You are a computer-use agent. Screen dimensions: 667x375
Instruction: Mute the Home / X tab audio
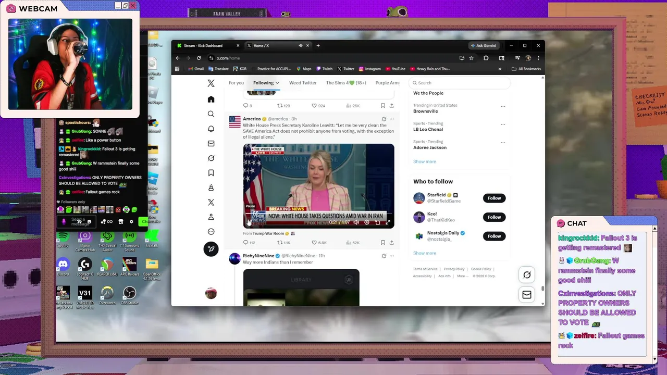pyautogui.click(x=300, y=45)
